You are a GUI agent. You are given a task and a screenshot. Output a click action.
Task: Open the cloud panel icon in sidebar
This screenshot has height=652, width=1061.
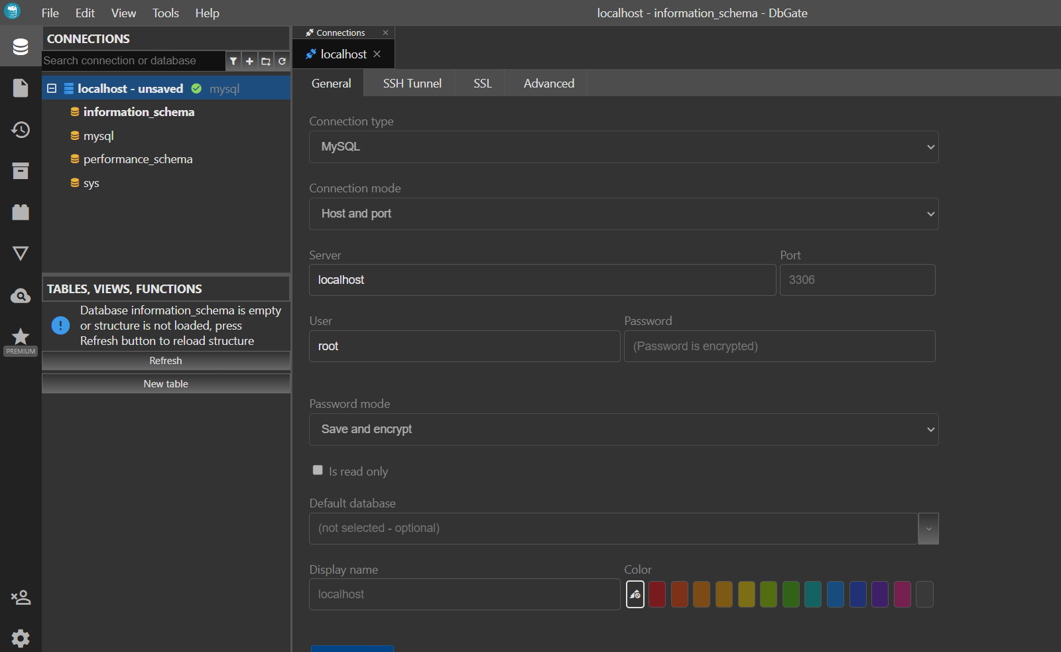pos(21,296)
